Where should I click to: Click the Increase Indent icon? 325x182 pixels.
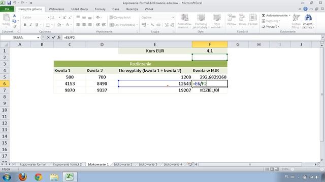[x=104, y=25]
